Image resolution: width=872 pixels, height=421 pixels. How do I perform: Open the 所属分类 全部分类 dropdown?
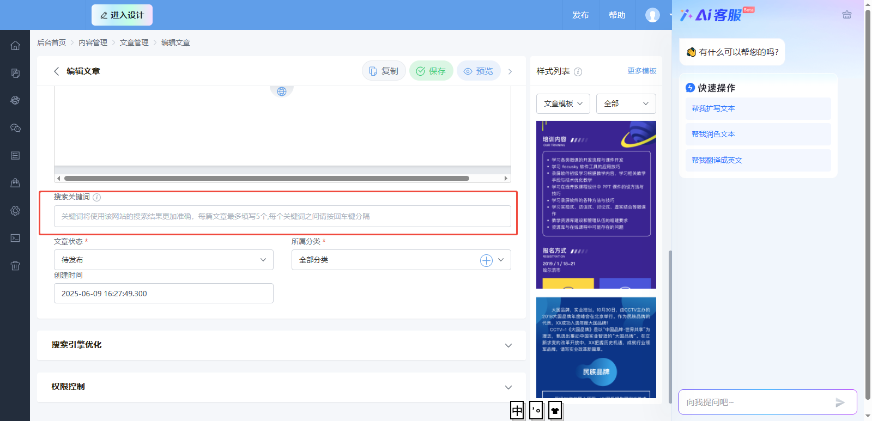(401, 260)
